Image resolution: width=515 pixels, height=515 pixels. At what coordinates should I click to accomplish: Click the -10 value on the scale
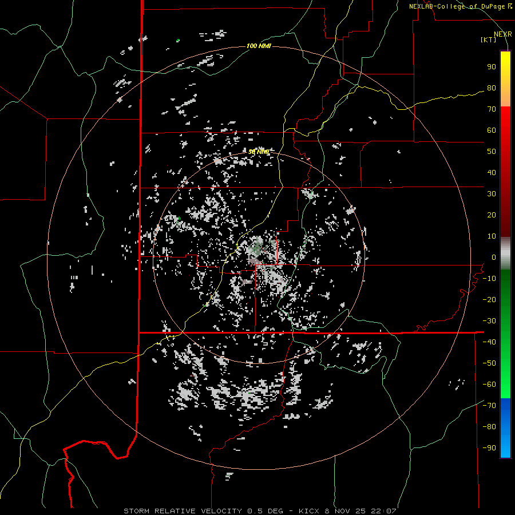pyautogui.click(x=489, y=279)
